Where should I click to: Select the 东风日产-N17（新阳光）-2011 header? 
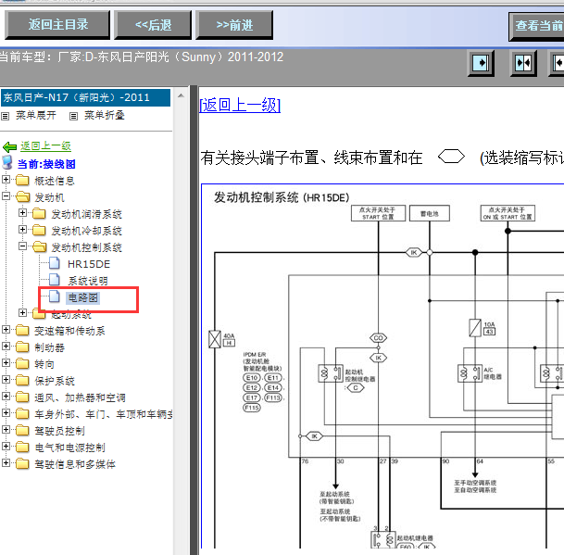click(85, 97)
